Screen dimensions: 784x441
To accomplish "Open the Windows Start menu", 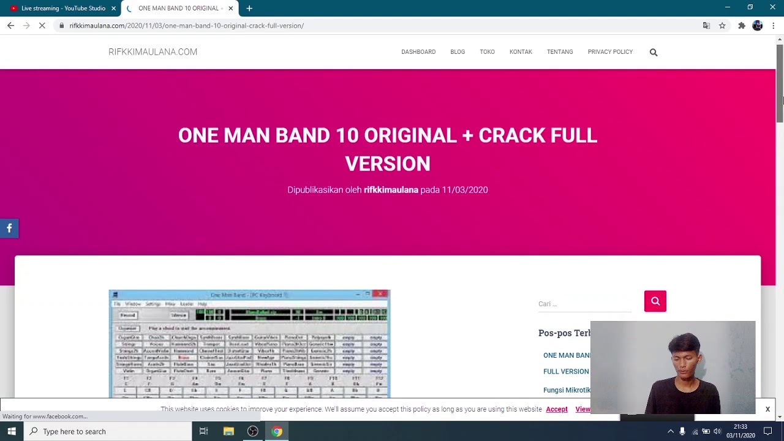I will pyautogui.click(x=12, y=431).
